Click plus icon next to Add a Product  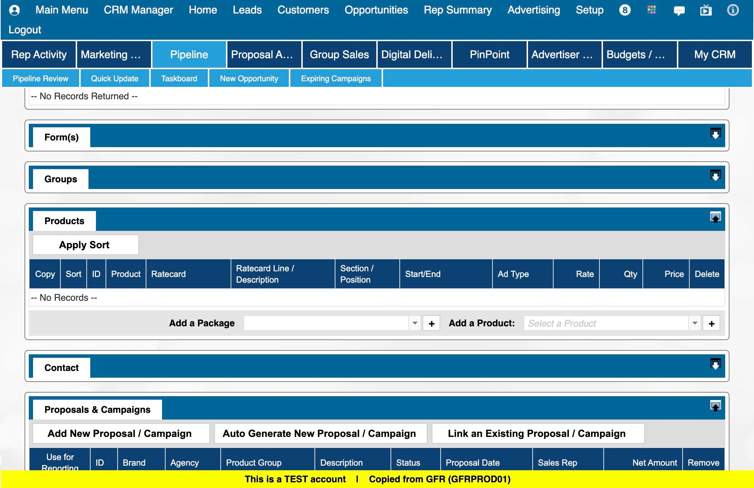coord(711,323)
